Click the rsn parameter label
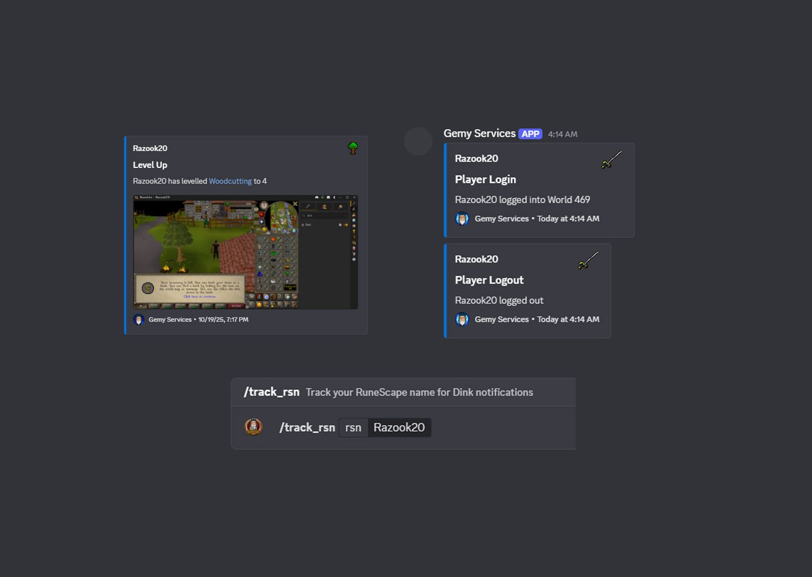Image resolution: width=812 pixels, height=577 pixels. (354, 428)
